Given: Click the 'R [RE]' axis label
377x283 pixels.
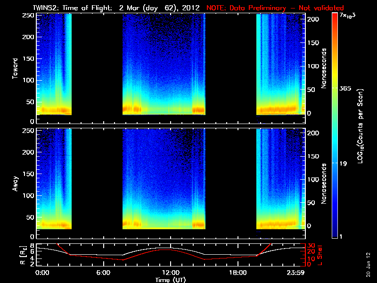Looking at the screenshot, I should 15,254.
